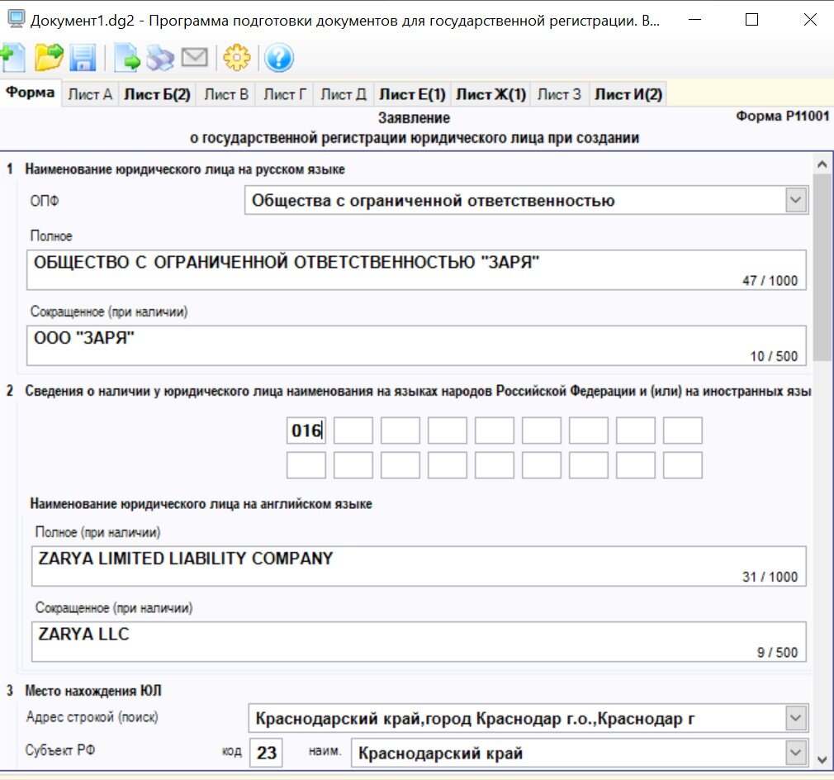Click the Форма Р11001 label
The width and height of the screenshot is (834, 780).
tap(783, 116)
